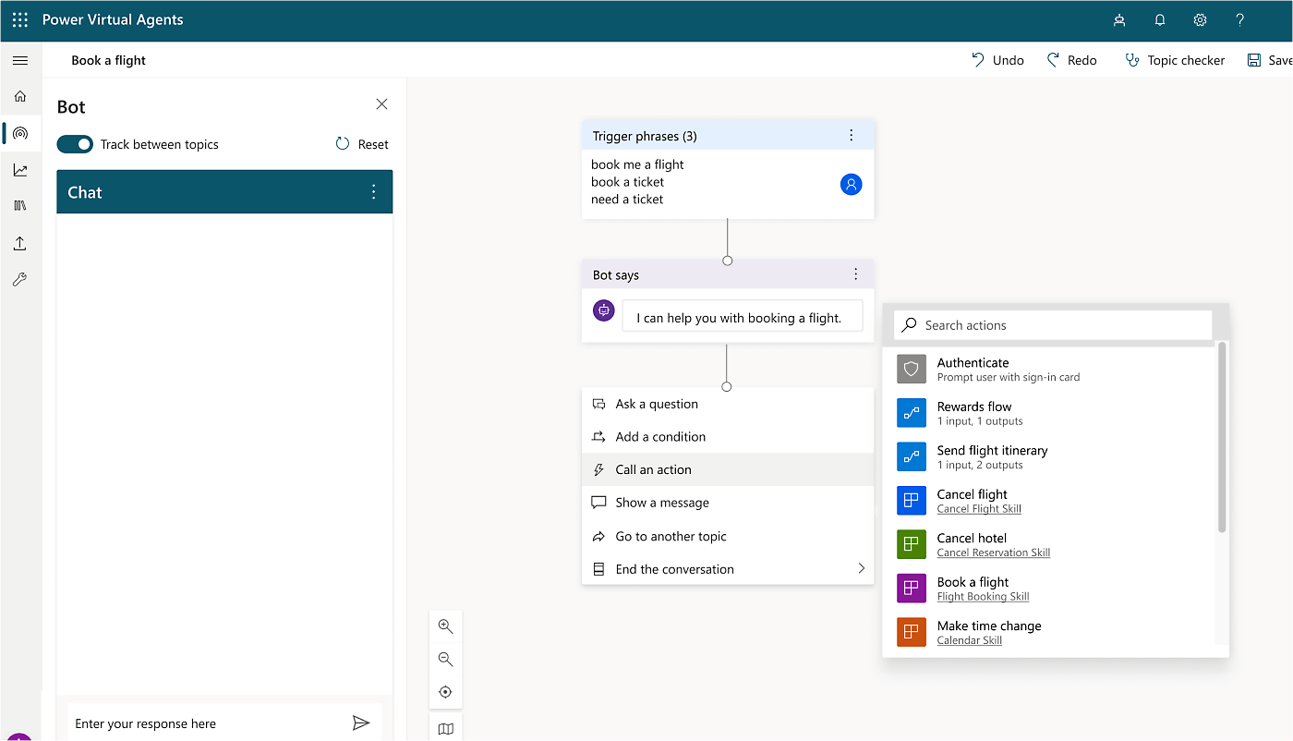Open Trigger phrases node options menu

(852, 136)
